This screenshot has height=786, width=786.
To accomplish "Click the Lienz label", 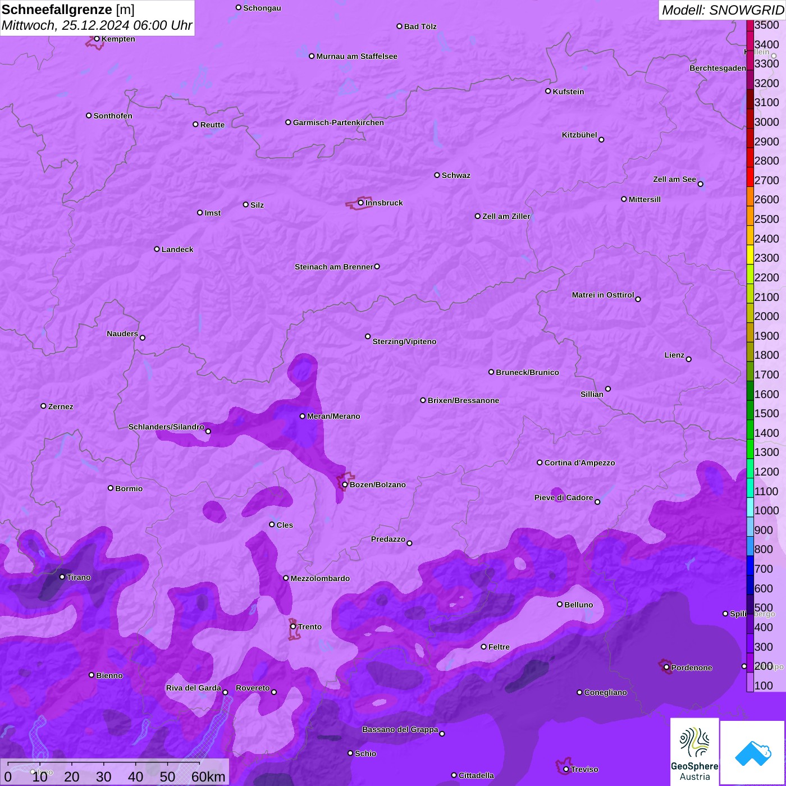I will 674,355.
